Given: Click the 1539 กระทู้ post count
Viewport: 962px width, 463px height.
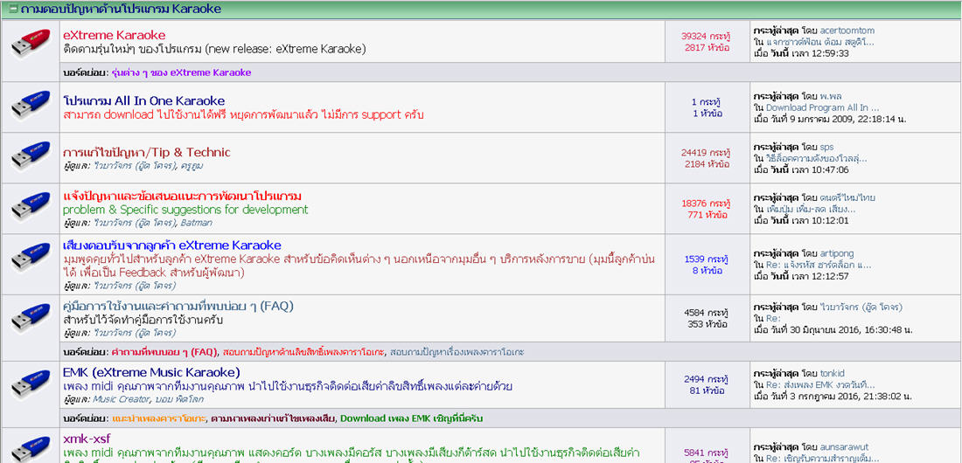Looking at the screenshot, I should (x=706, y=259).
